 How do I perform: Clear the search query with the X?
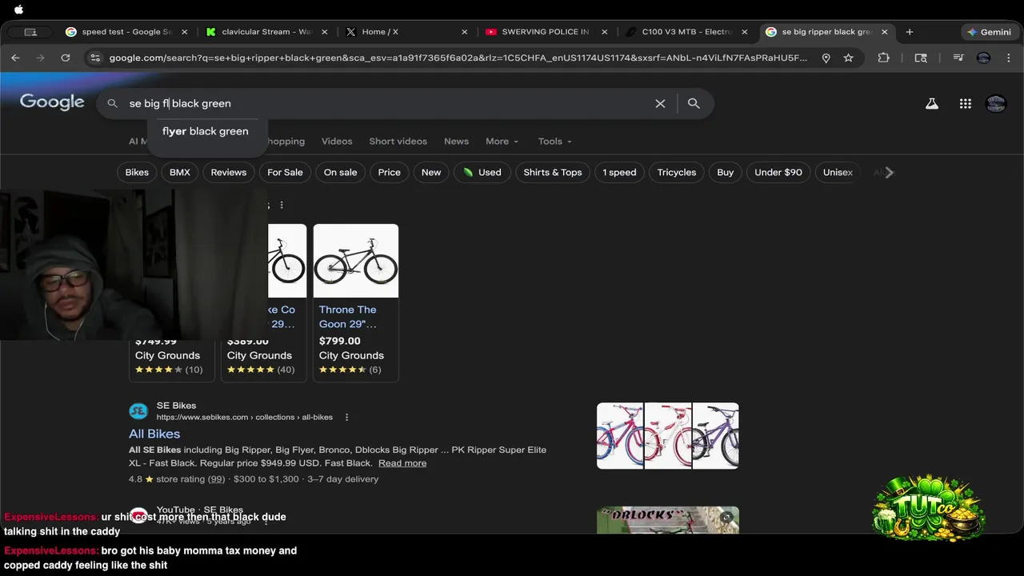point(660,103)
